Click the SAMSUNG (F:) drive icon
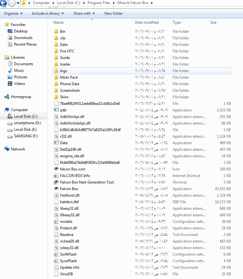 point(10,137)
